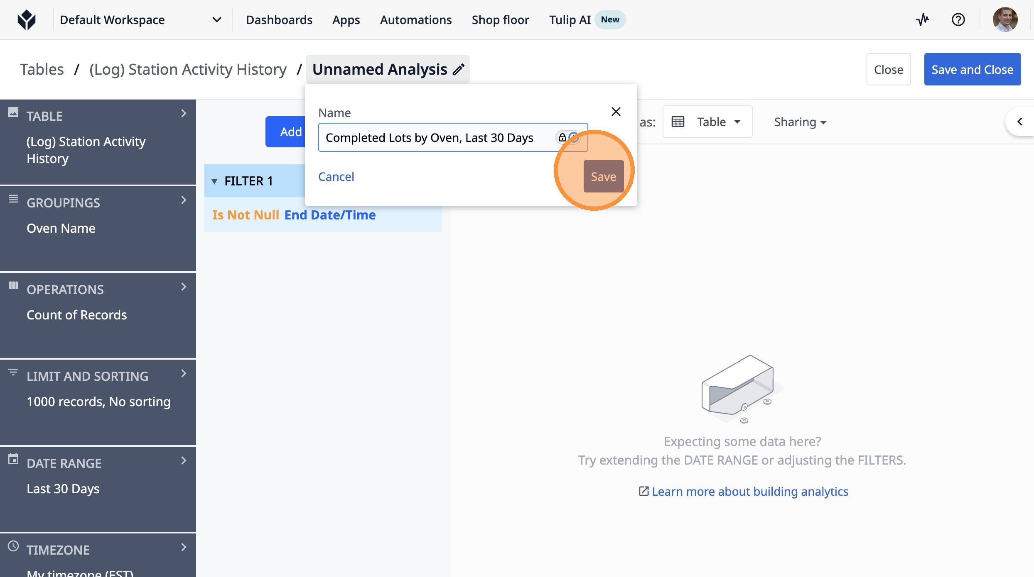Expand the DATE RANGE section
The height and width of the screenshot is (577, 1034).
tap(184, 460)
